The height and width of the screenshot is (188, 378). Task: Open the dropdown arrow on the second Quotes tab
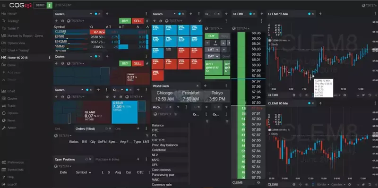point(91,56)
